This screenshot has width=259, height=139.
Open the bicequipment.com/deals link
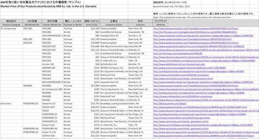[x=170, y=104]
